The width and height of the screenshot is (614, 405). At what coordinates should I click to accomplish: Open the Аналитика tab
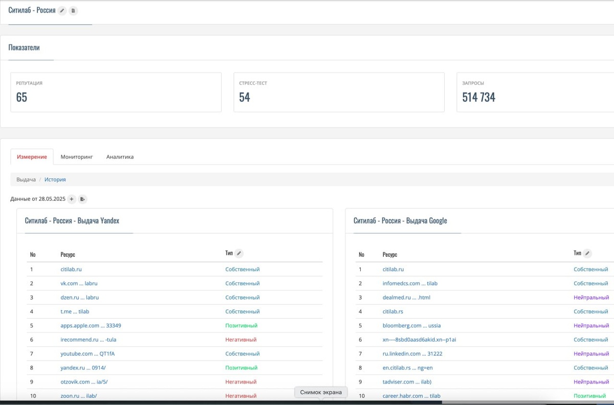pyautogui.click(x=120, y=157)
